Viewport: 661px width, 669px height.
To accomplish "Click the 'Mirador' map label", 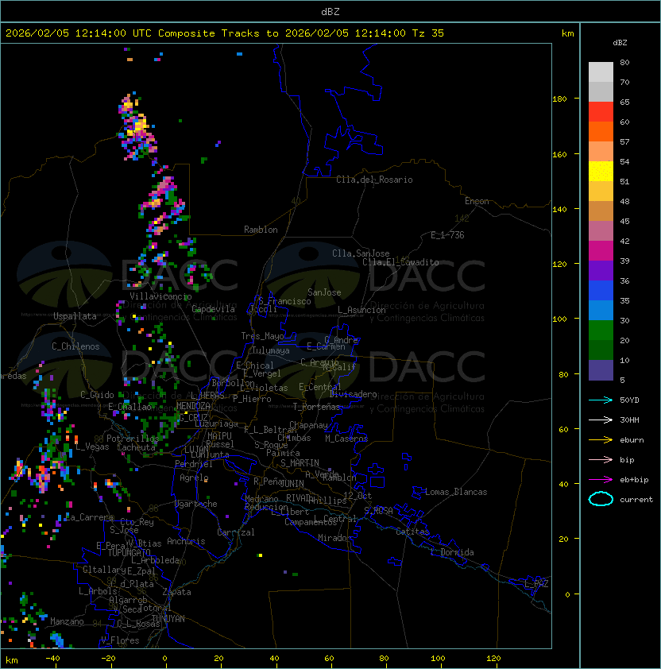I will click(334, 538).
